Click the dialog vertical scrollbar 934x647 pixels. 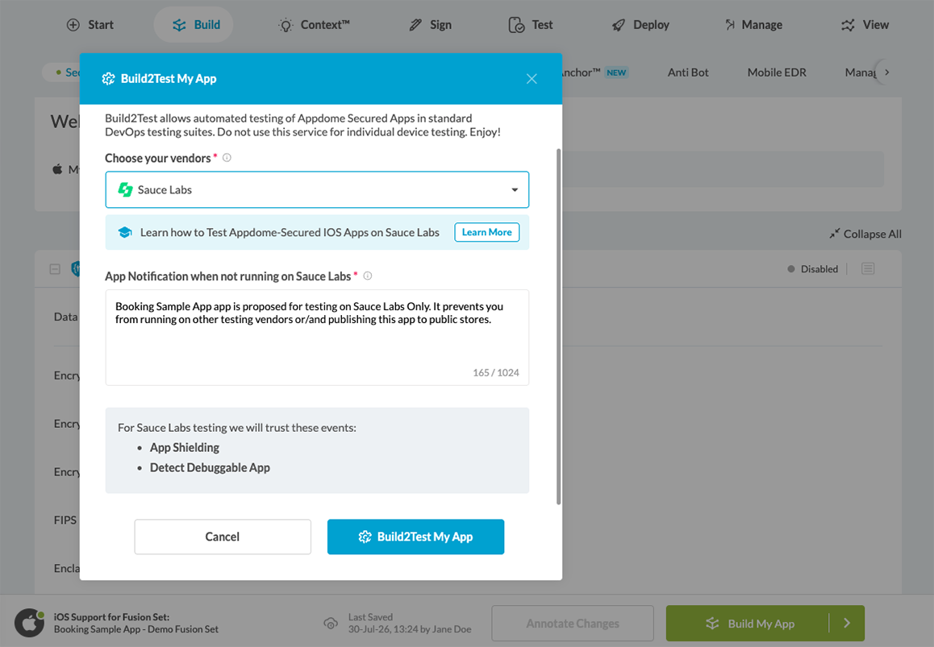pyautogui.click(x=558, y=326)
